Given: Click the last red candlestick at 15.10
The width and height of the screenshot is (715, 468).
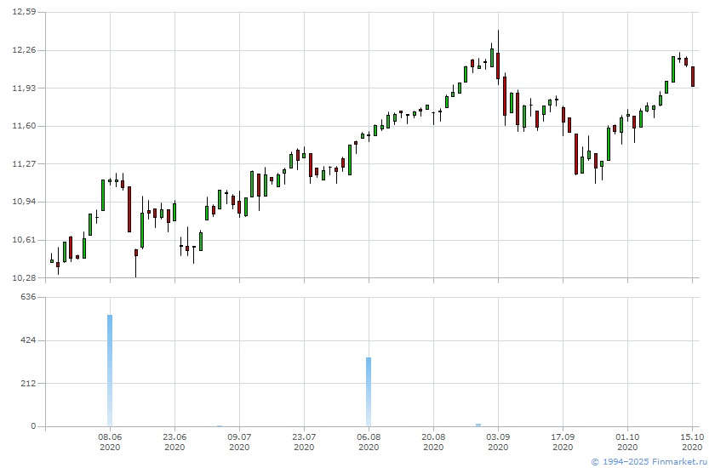Looking at the screenshot, I should [693, 77].
